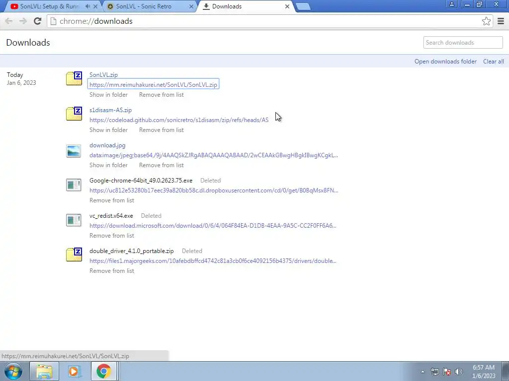Click the network tray icon
Viewport: 509px width, 381px height.
[x=434, y=372]
